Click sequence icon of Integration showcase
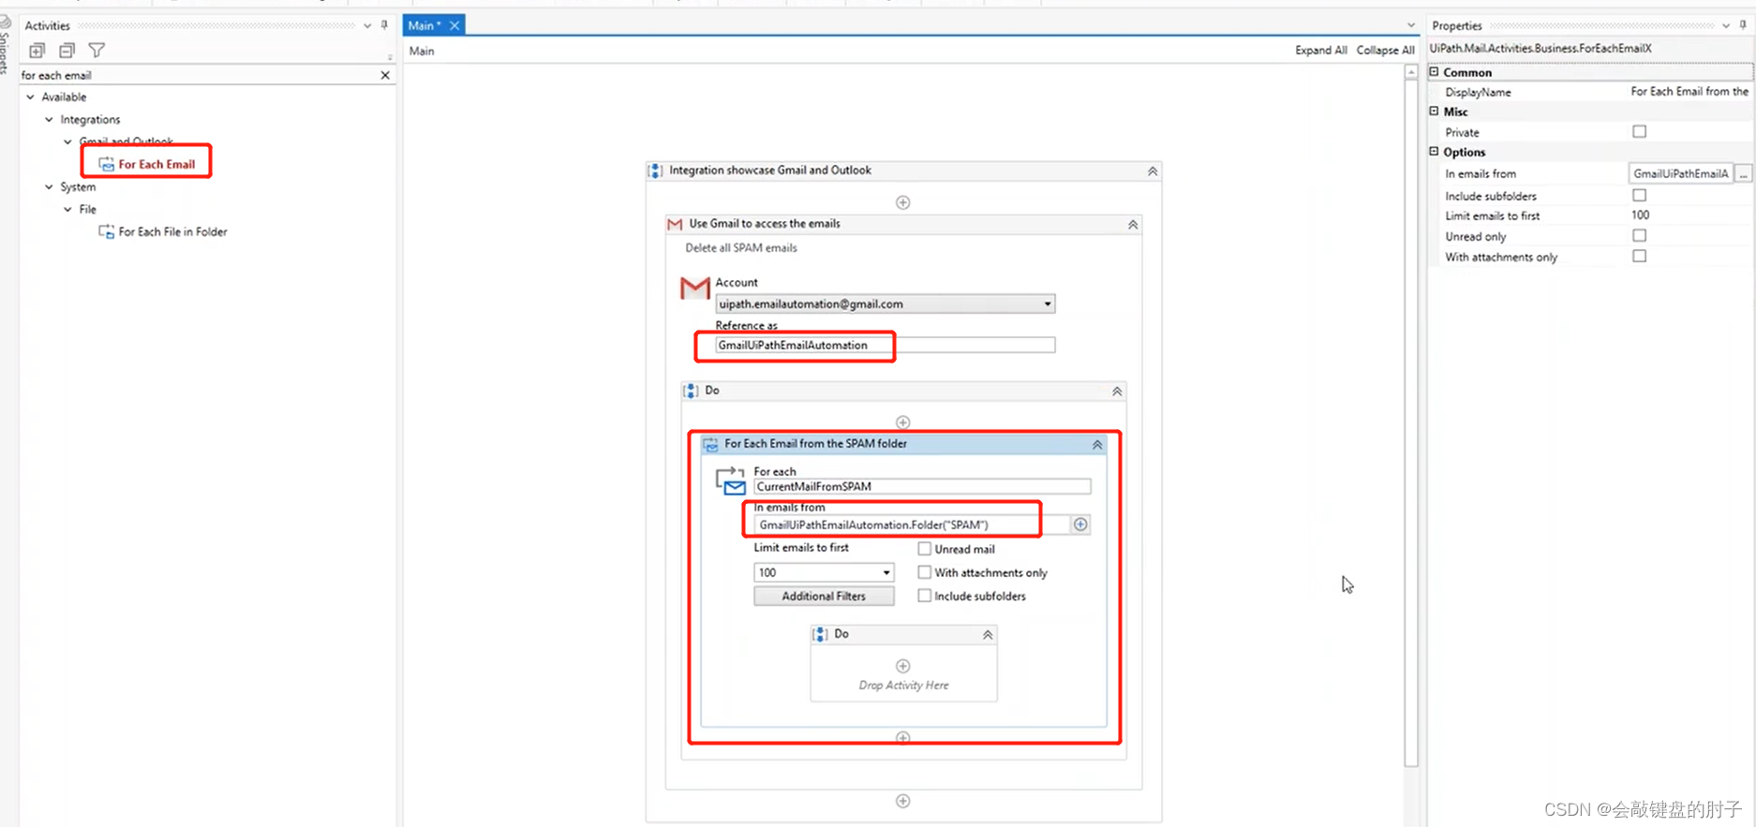This screenshot has height=827, width=1756. tap(656, 170)
